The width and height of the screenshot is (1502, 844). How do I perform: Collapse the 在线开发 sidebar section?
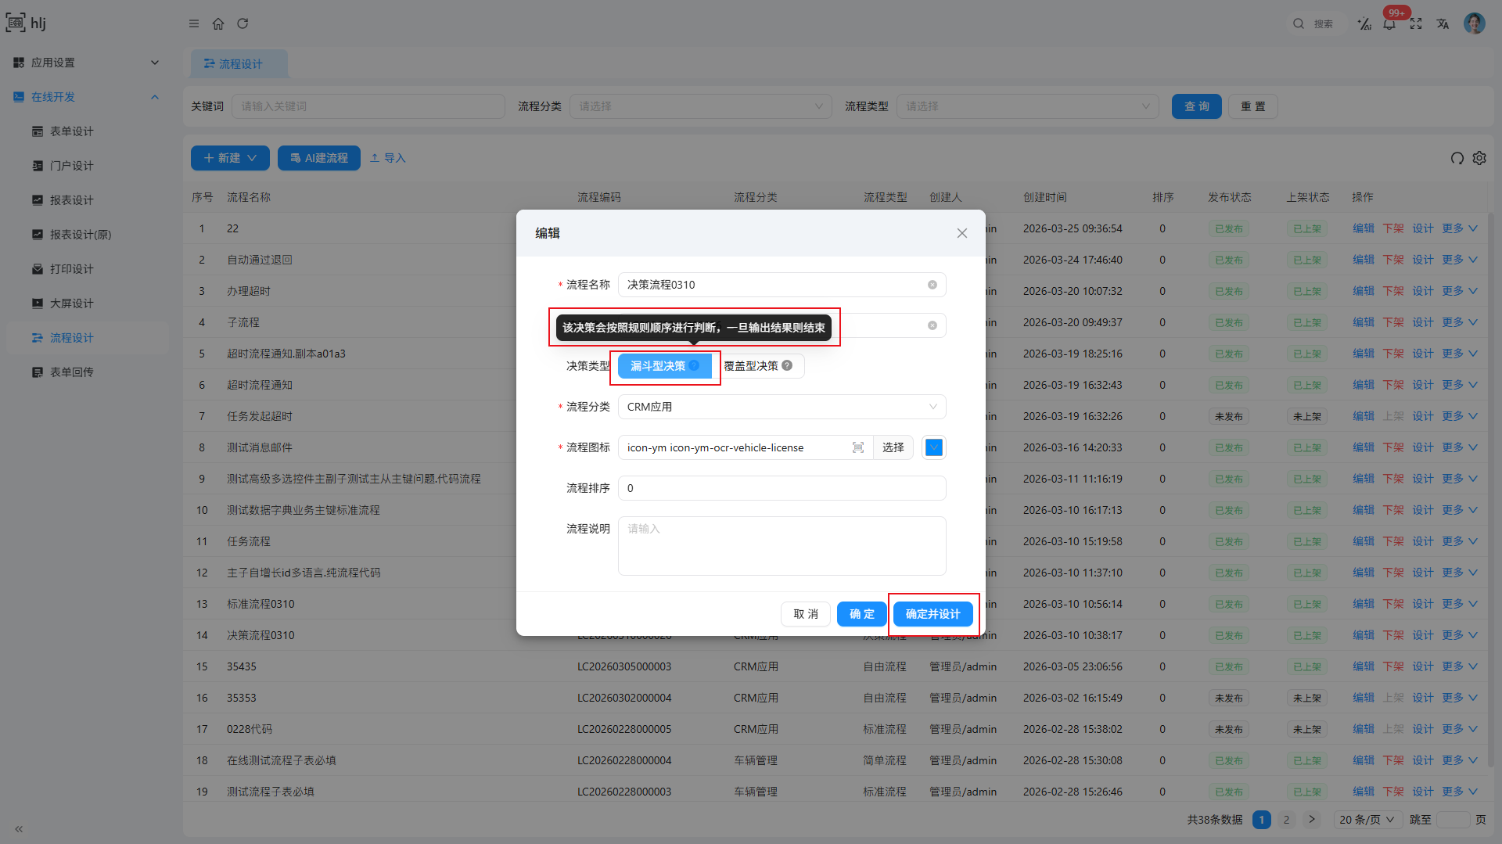pos(154,97)
